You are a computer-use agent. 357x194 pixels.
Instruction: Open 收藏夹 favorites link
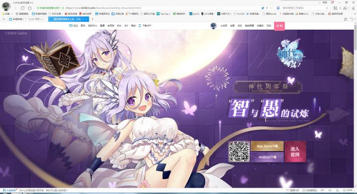[260, 26]
